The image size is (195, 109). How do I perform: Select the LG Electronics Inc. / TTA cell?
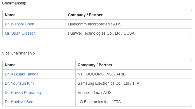134,102
